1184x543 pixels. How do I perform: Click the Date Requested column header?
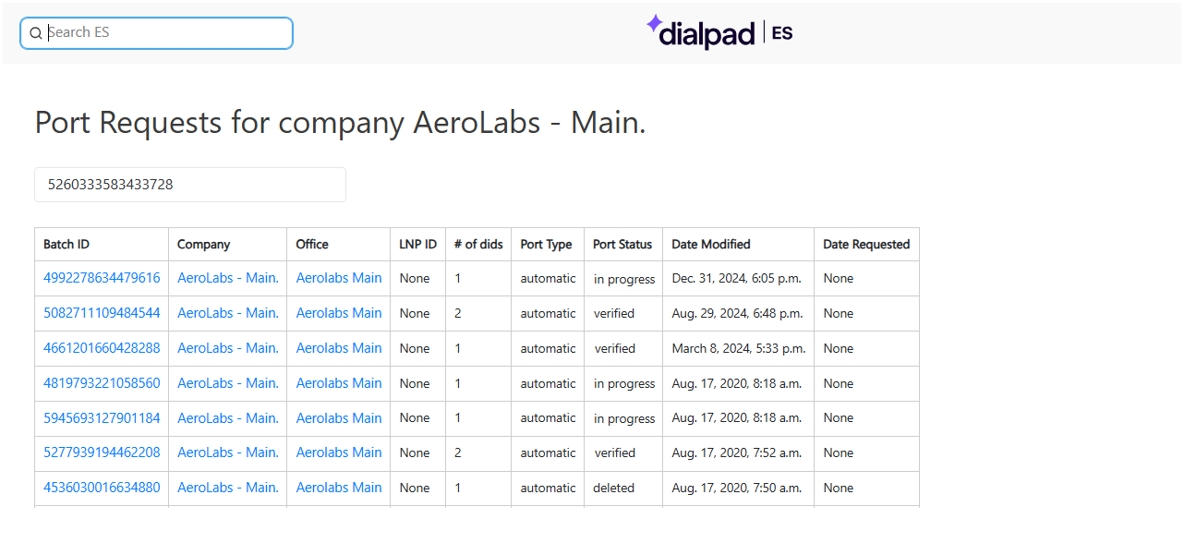[866, 245]
